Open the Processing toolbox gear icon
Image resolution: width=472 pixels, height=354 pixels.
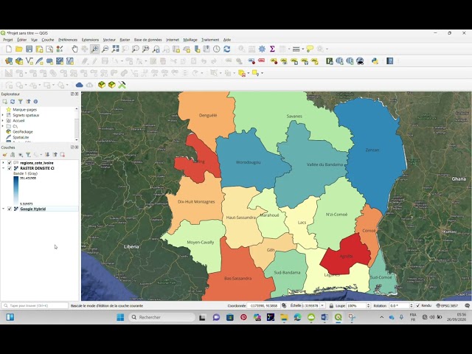pyautogui.click(x=262, y=49)
